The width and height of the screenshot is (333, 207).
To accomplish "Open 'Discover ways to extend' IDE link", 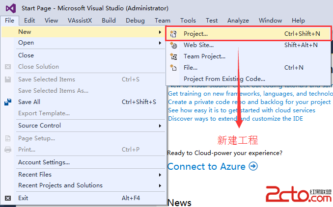I will tap(235, 119).
